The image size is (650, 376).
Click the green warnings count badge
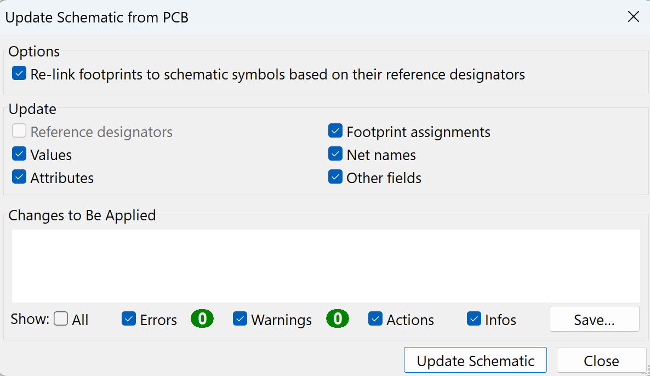(338, 318)
